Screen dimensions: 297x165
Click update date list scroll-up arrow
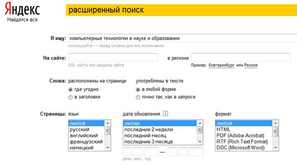point(200,123)
